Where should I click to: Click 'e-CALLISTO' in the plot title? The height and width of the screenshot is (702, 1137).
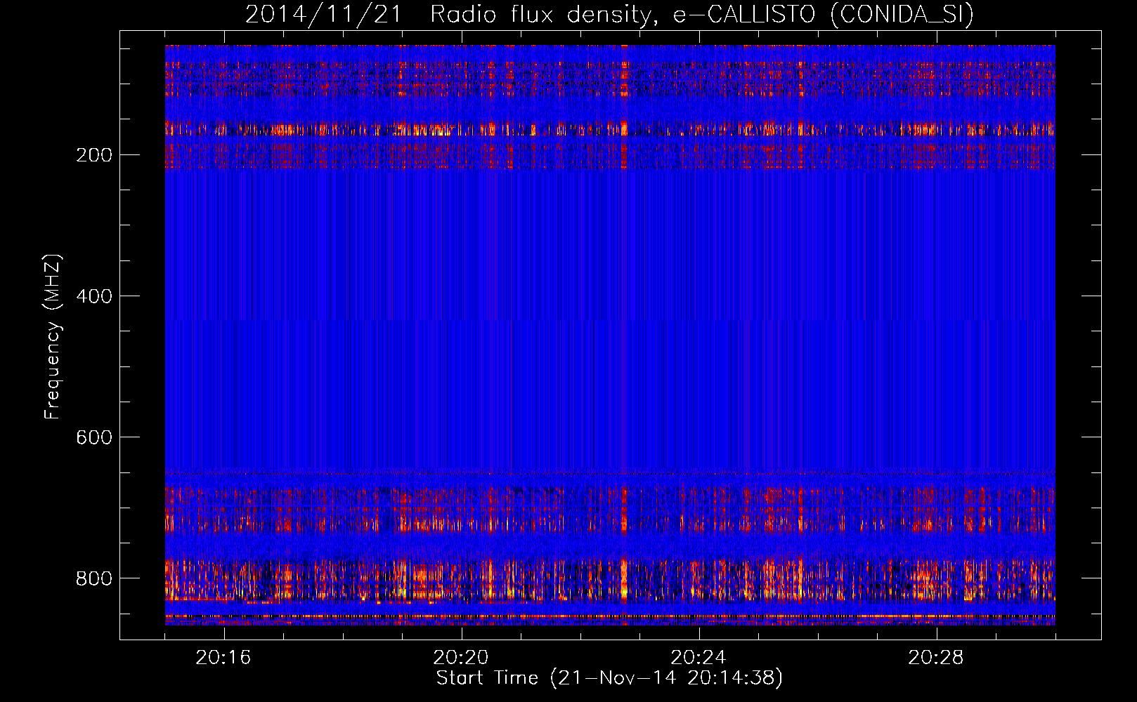pyautogui.click(x=743, y=14)
